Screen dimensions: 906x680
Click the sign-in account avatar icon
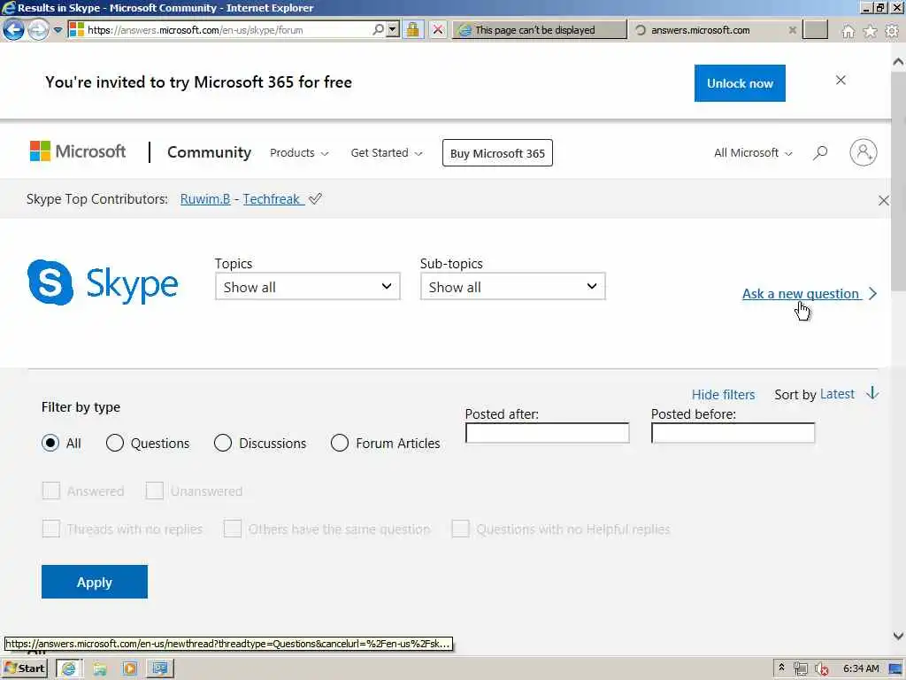coord(864,152)
